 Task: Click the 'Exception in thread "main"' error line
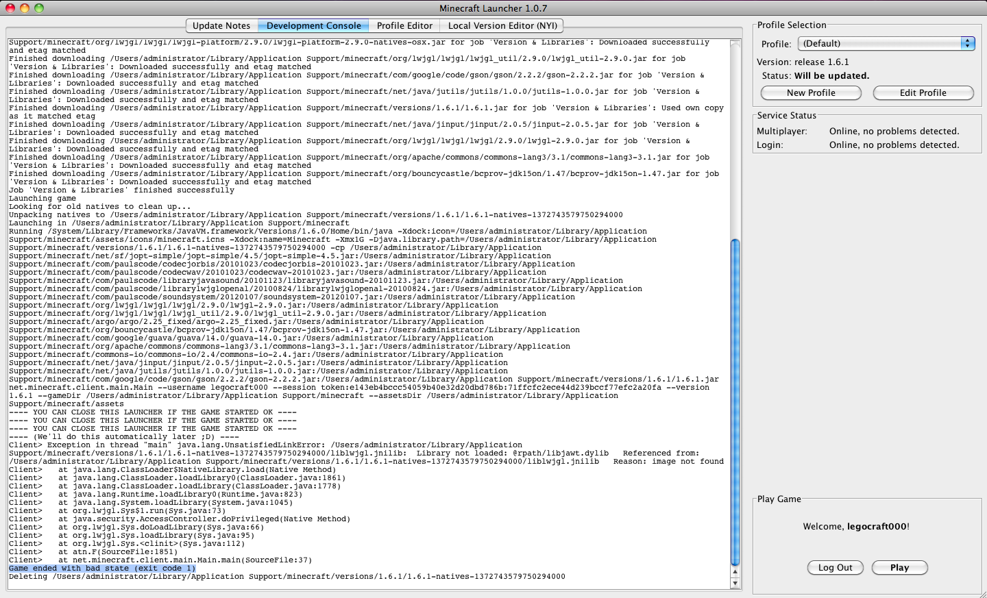click(x=265, y=445)
